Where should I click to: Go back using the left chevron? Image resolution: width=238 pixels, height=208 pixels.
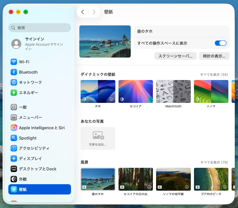(83, 12)
